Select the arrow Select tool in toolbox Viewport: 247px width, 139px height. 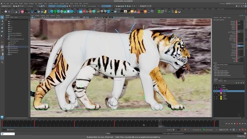tap(2, 17)
